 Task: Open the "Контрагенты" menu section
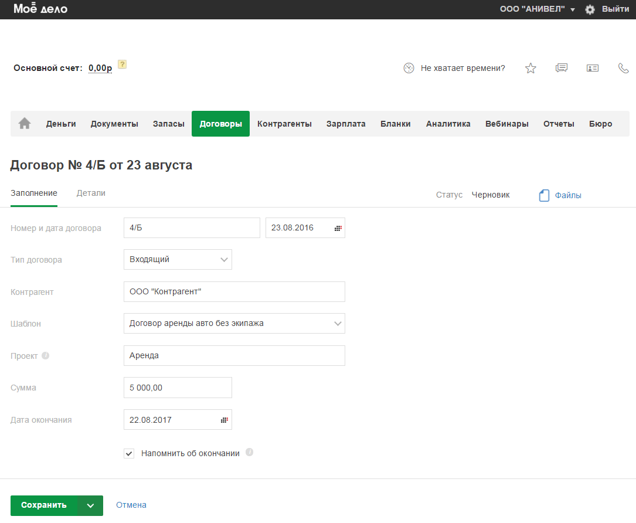tap(284, 124)
